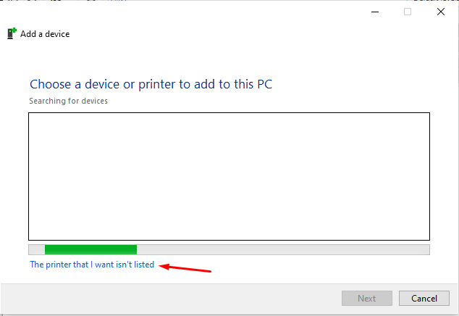Click the top border of the device list

(229, 113)
